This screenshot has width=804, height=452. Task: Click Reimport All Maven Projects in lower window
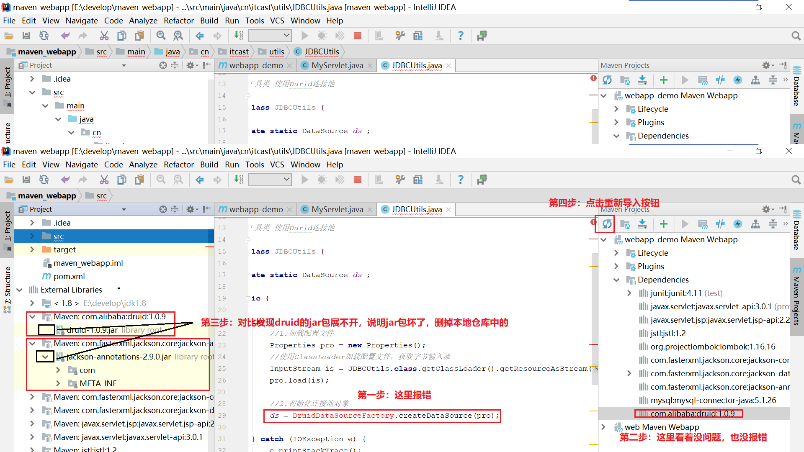coord(607,224)
